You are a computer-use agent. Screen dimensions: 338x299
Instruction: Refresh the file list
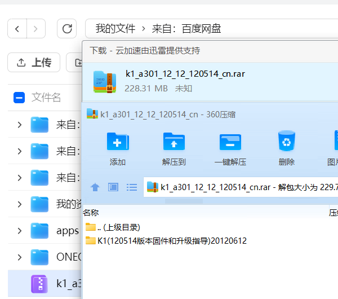[x=67, y=29]
